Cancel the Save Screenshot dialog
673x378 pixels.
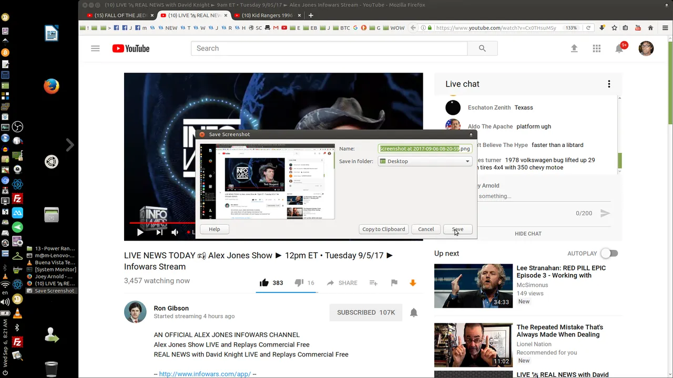426,229
